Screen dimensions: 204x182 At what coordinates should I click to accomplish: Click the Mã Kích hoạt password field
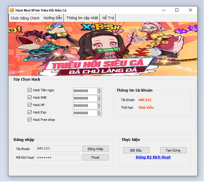(58, 157)
